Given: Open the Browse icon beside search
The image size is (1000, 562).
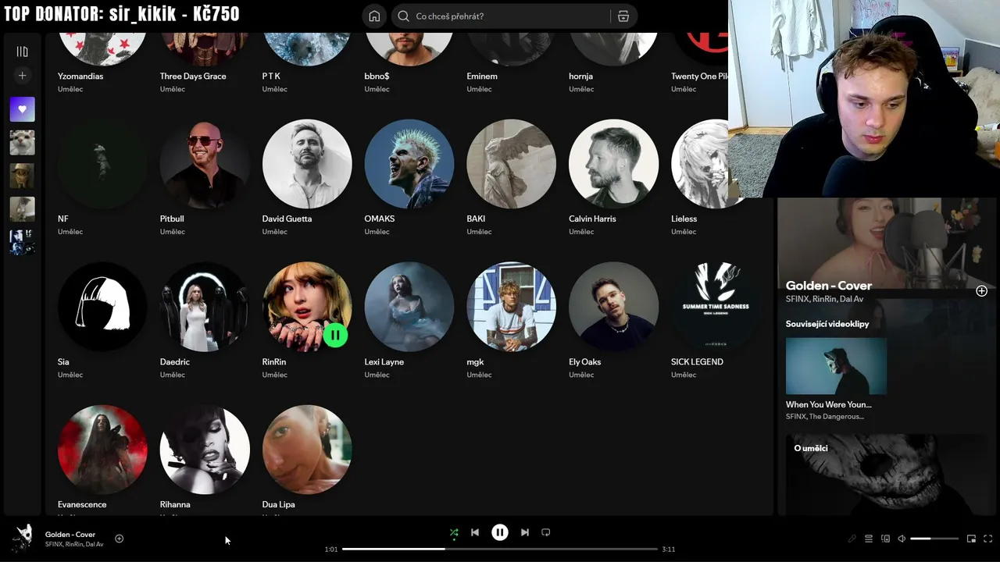Looking at the screenshot, I should (x=623, y=16).
